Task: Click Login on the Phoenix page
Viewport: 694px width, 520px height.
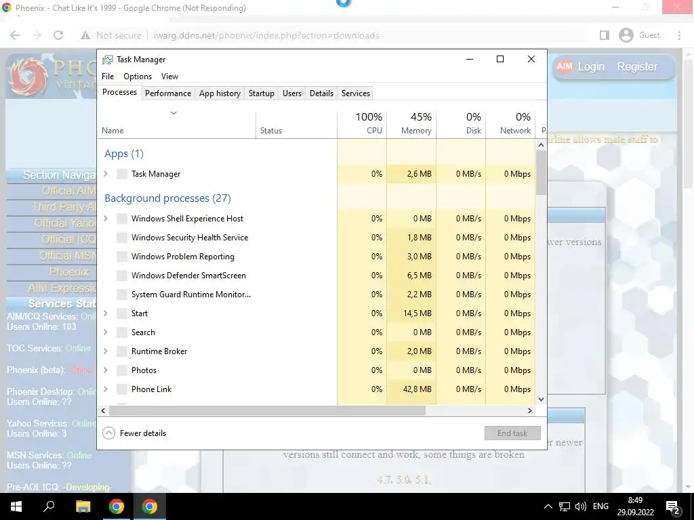Action: pos(591,67)
